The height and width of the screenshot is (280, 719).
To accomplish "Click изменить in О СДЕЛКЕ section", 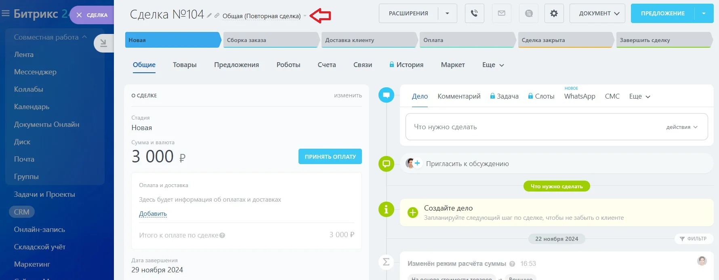I will (348, 95).
